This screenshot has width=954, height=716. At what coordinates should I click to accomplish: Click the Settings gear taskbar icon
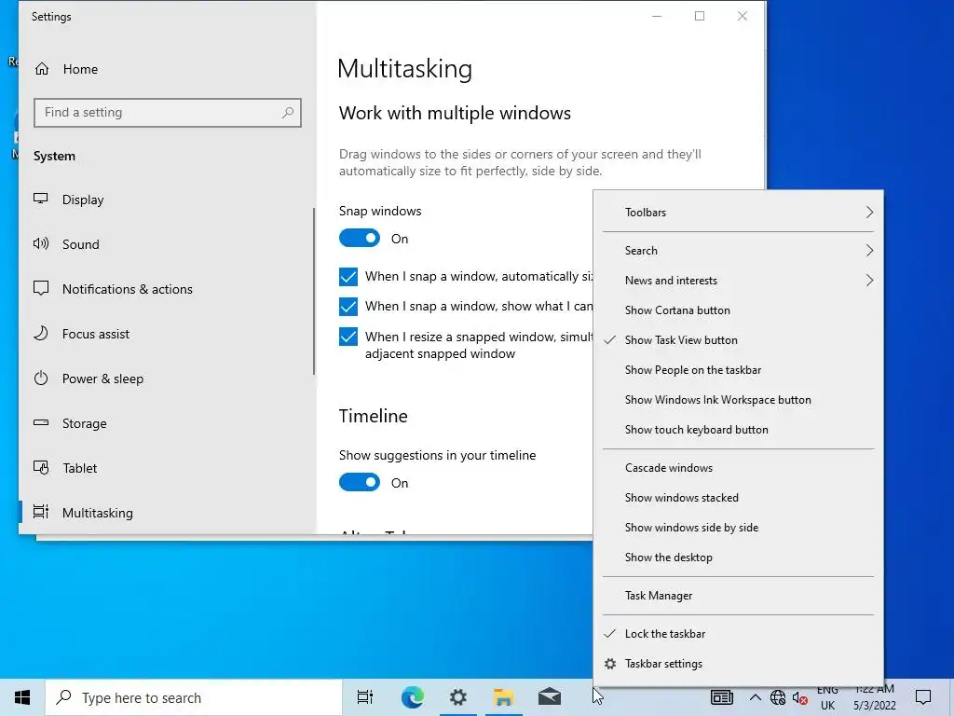[457, 697]
